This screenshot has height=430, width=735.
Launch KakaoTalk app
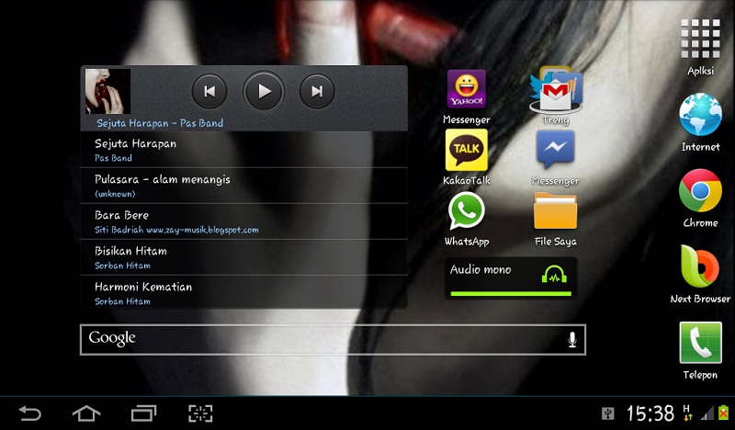point(466,151)
